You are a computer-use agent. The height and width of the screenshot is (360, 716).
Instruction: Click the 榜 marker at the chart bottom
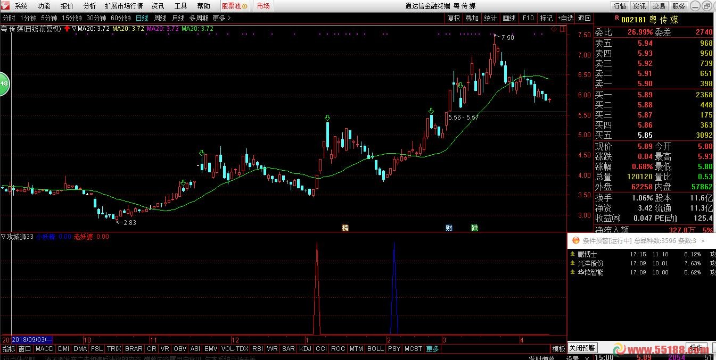345,228
